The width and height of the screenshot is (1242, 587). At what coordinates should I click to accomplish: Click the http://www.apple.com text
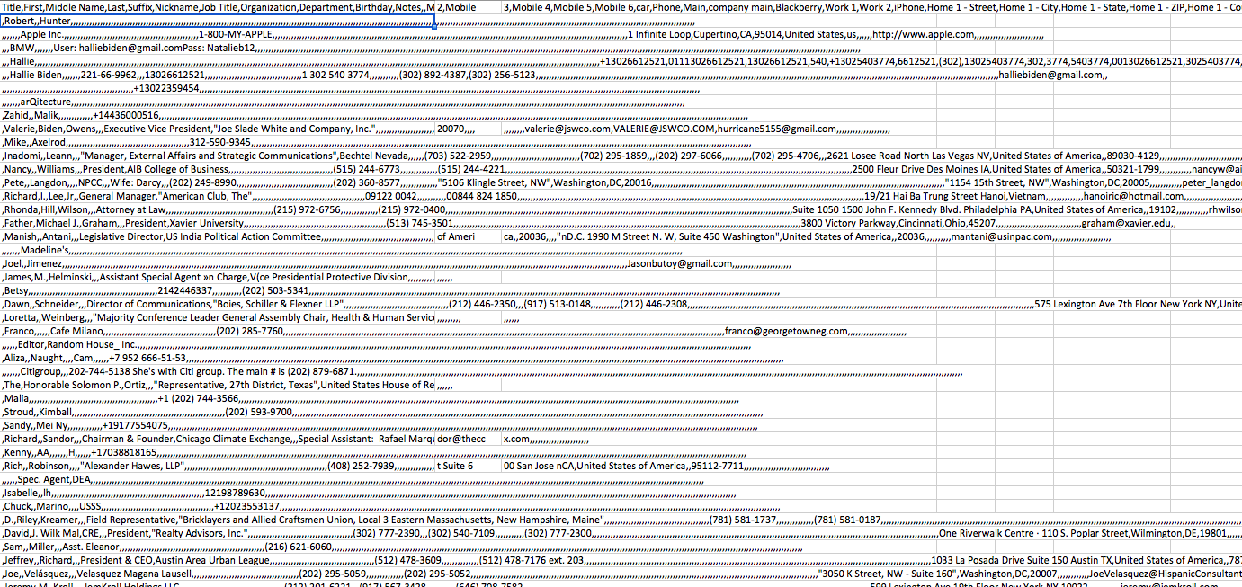click(923, 34)
